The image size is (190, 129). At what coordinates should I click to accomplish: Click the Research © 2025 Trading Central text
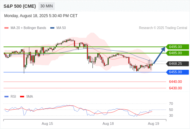[x=163, y=28]
